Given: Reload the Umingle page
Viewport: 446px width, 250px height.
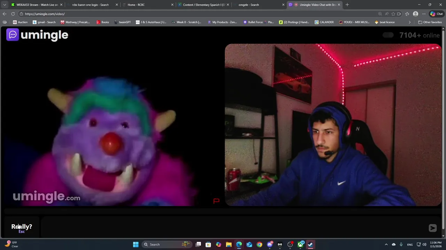Looking at the screenshot, I should click(13, 14).
